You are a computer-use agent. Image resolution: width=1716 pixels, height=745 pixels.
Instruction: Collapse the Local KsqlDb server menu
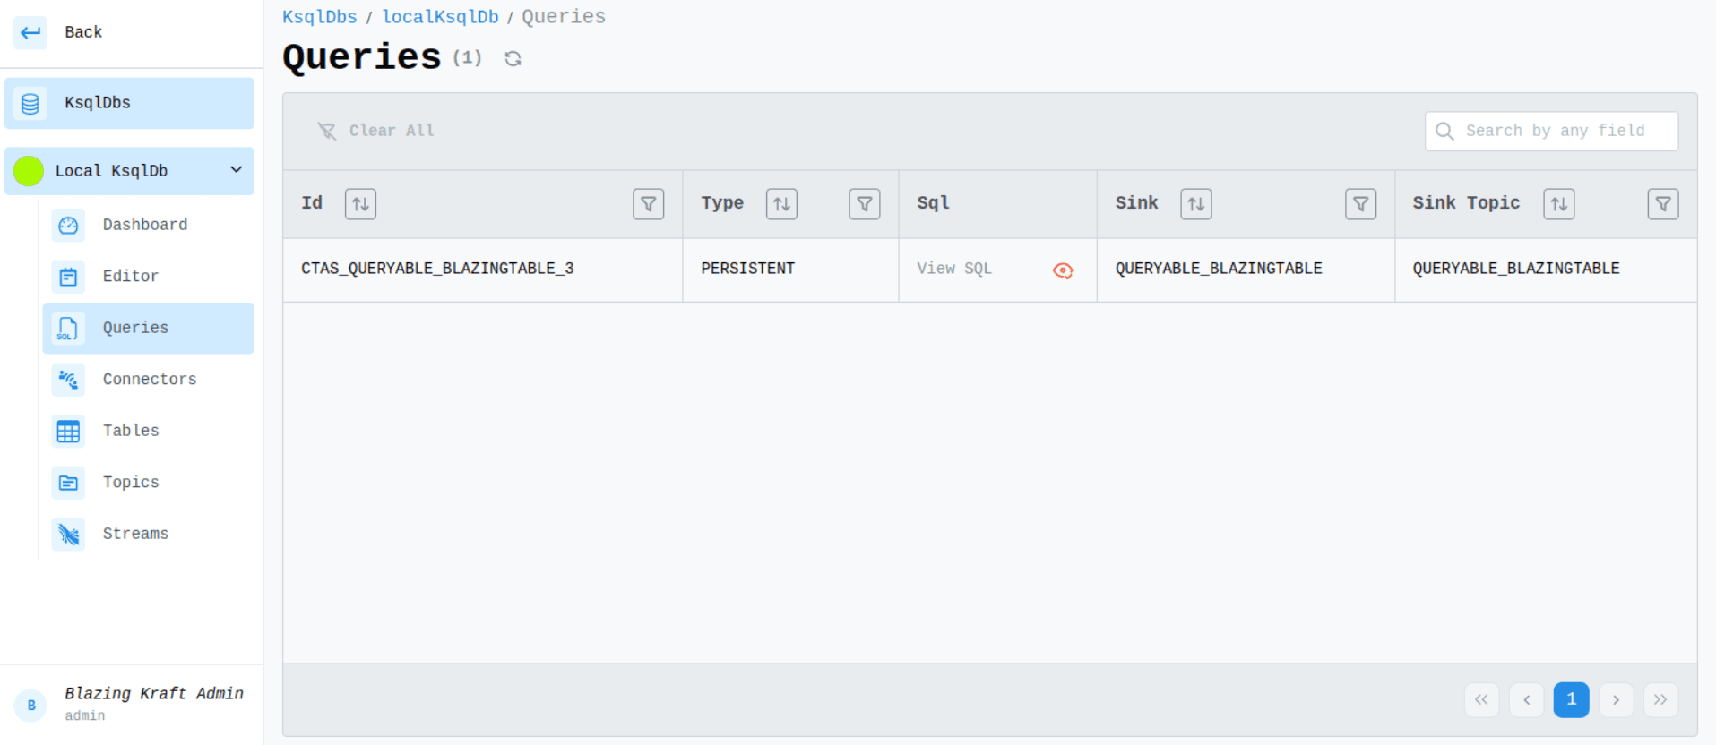point(237,170)
